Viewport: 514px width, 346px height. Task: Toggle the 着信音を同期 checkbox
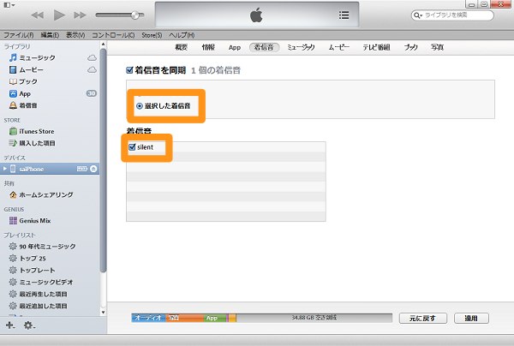tap(129, 70)
